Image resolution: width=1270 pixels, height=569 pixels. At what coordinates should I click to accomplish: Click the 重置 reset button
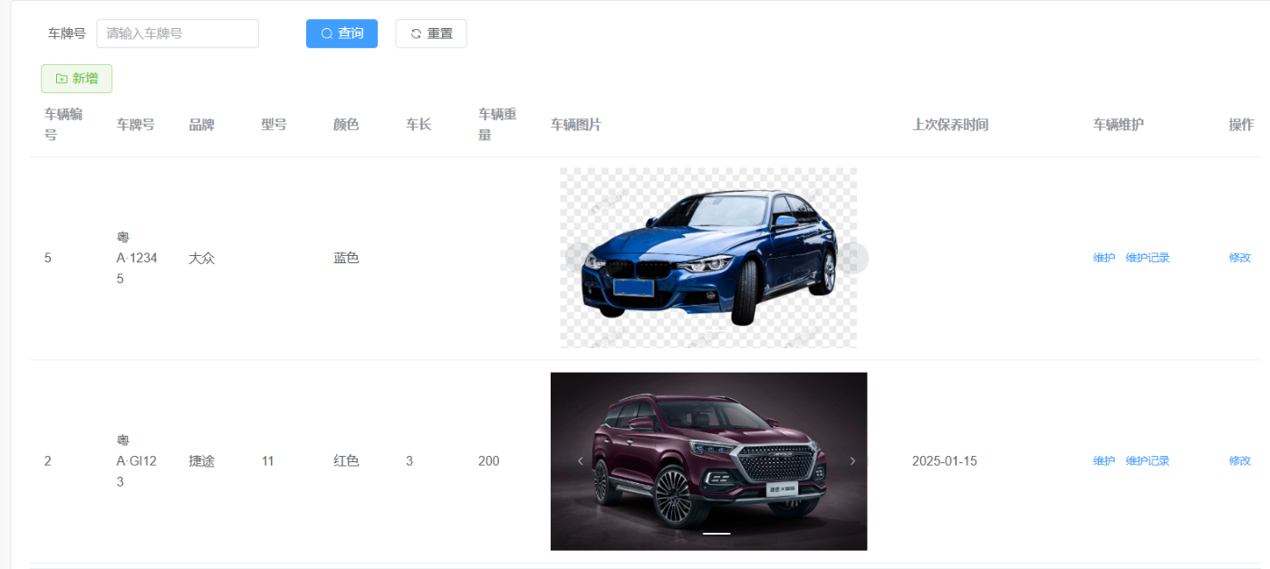coord(431,33)
